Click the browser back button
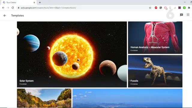 coord(3,8)
